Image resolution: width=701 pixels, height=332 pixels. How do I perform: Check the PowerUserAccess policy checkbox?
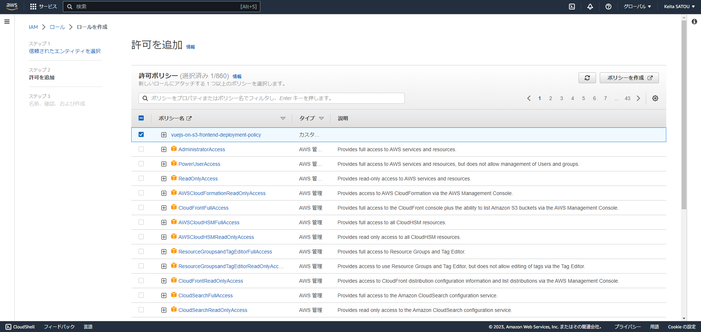[141, 164]
